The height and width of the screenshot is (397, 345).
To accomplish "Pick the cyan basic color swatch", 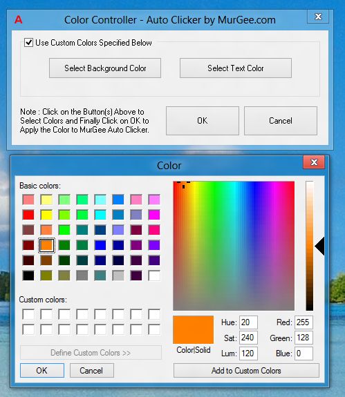I will tap(100, 215).
